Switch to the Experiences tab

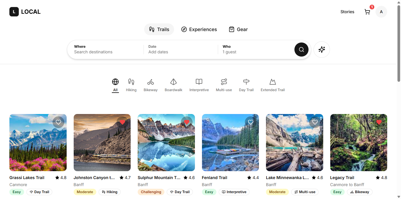point(199,29)
